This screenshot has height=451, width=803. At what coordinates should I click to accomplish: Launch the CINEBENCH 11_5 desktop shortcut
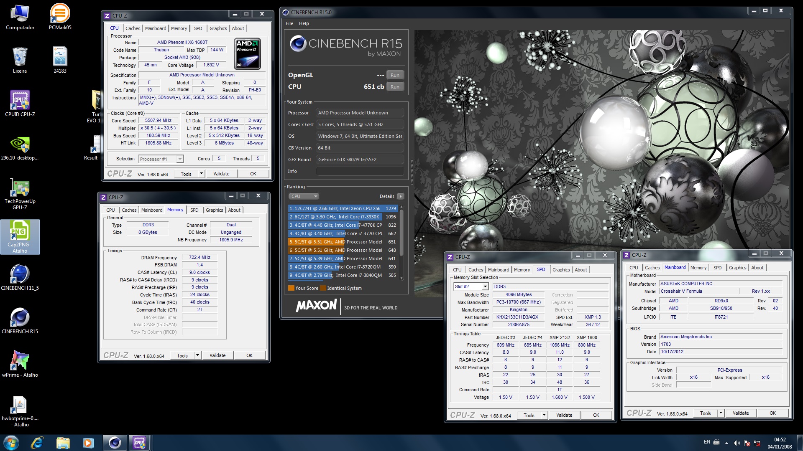20,278
